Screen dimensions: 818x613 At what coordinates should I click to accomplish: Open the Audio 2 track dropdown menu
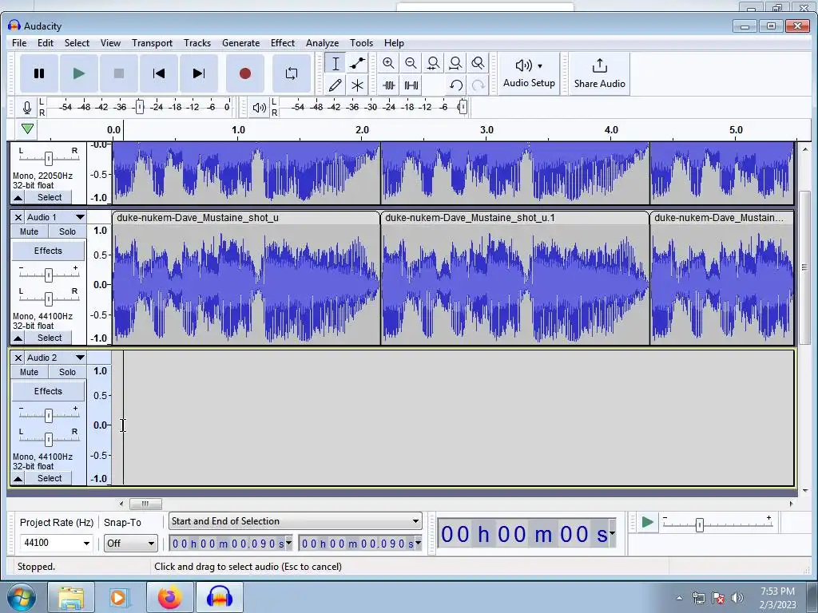(x=80, y=358)
